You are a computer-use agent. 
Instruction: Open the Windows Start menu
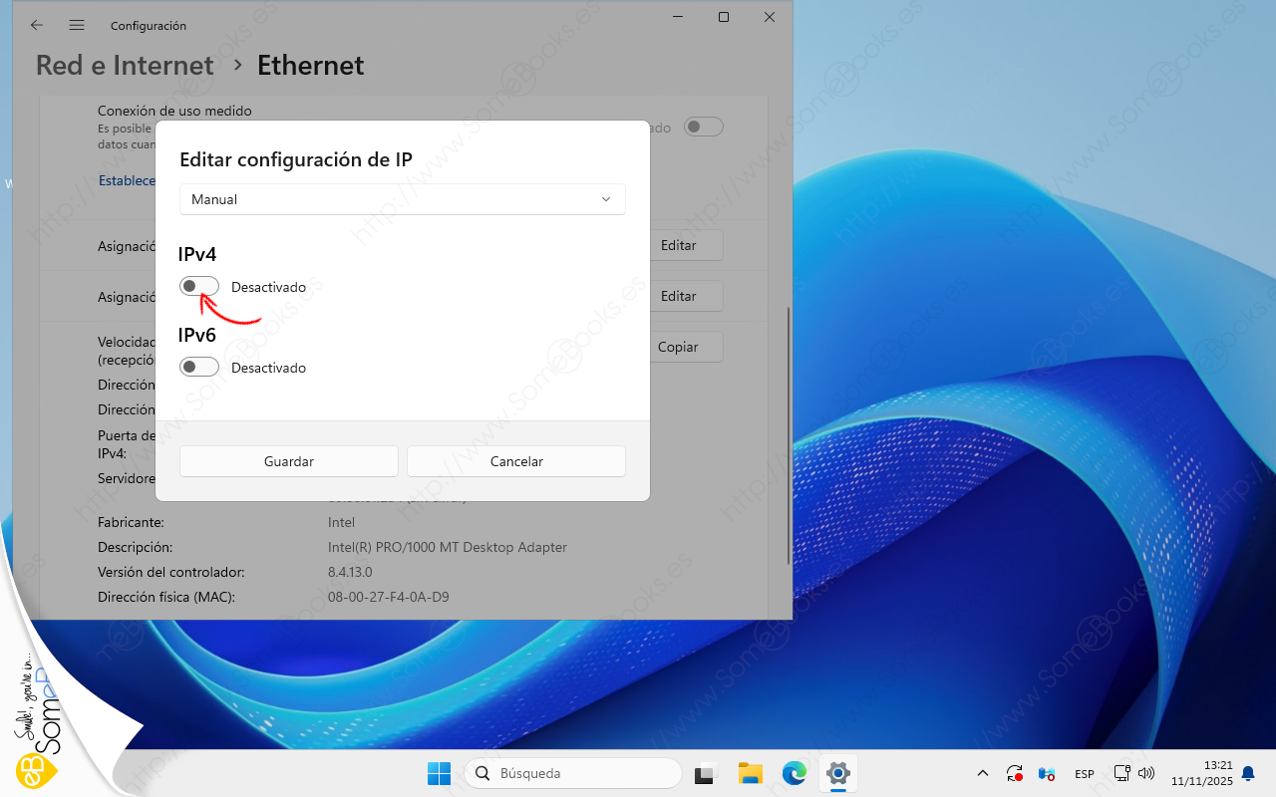click(x=439, y=773)
